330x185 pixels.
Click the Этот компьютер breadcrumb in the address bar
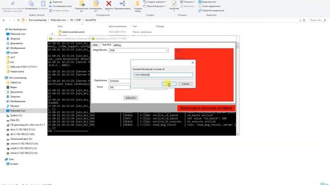tap(38, 20)
